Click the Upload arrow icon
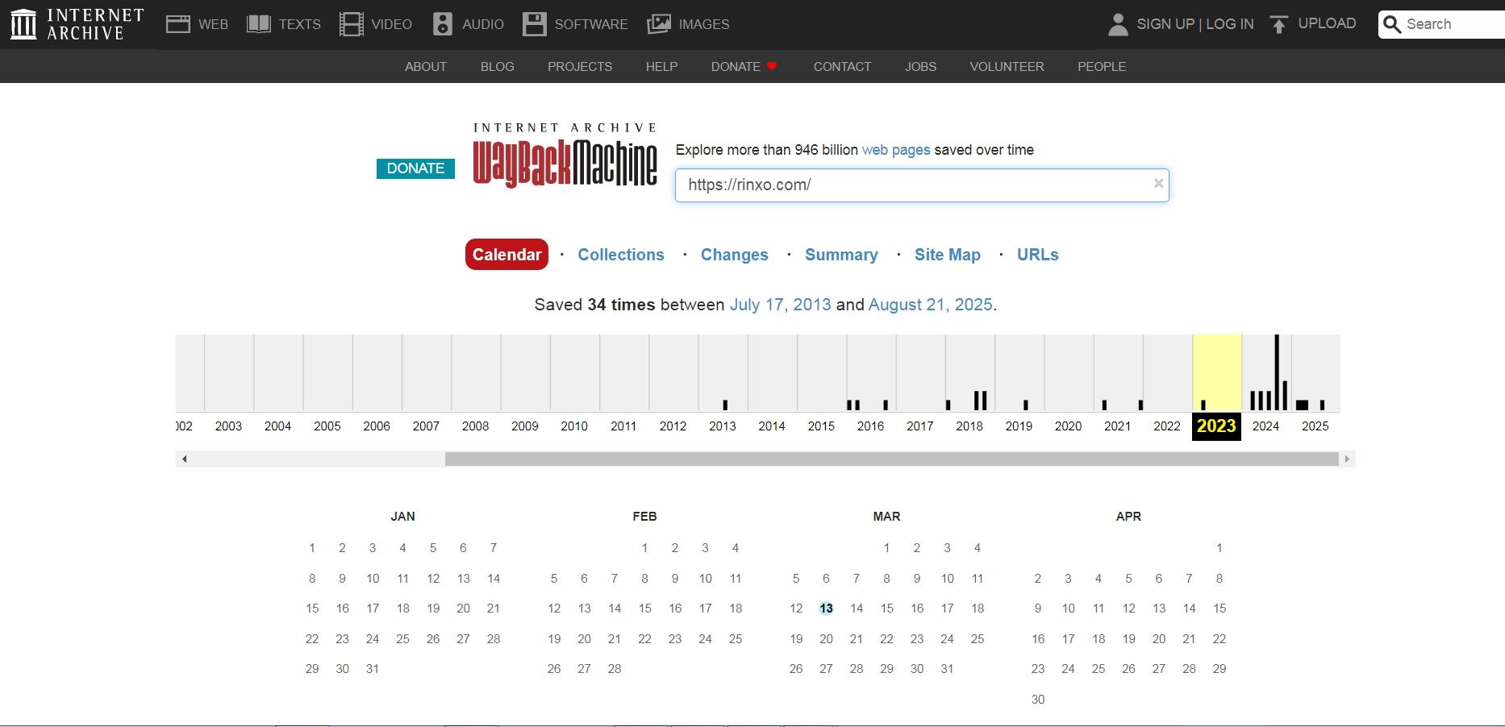The image size is (1505, 727). tap(1278, 24)
